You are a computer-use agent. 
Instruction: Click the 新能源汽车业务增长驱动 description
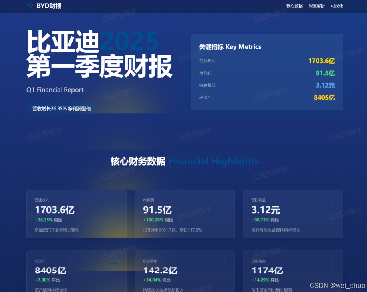point(57,230)
